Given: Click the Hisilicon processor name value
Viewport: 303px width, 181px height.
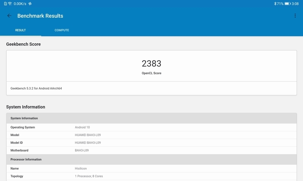Looking at the screenshot, I should pos(81,169).
